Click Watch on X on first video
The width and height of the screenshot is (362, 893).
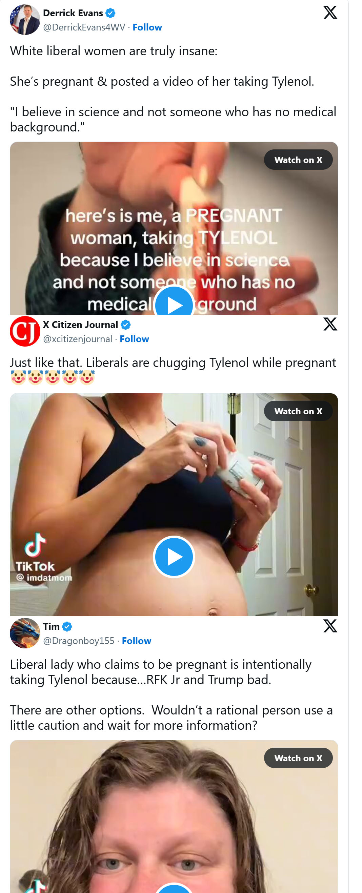pos(298,160)
